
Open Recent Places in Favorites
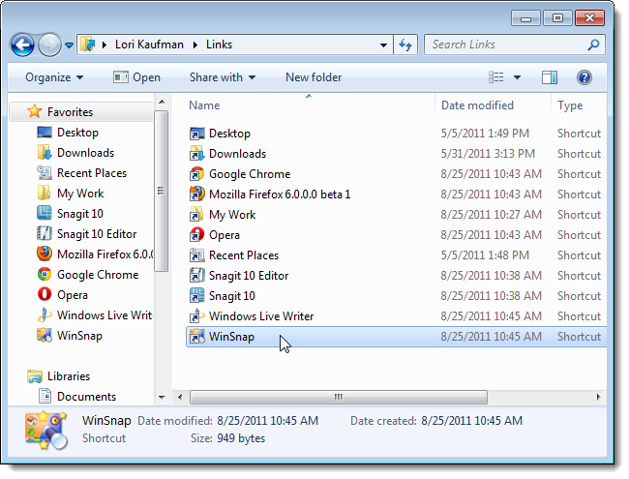(92, 173)
